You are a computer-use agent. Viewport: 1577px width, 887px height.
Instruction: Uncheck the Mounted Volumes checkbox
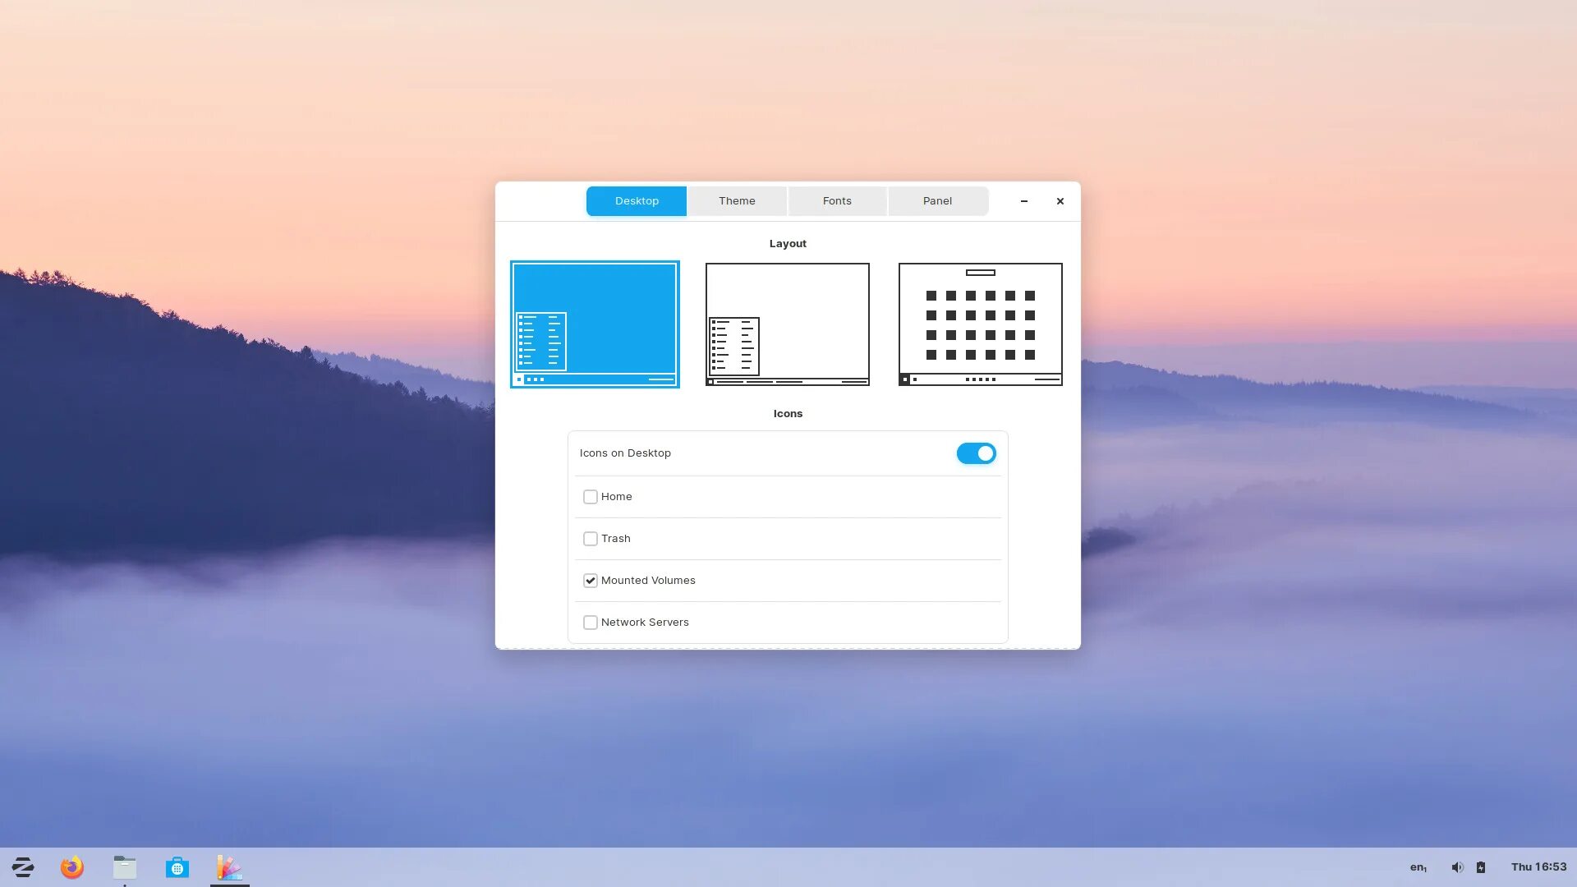point(591,581)
